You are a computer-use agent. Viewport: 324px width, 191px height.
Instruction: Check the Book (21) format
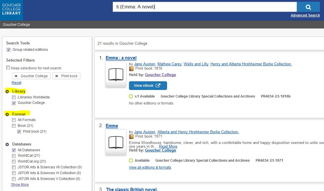point(14,126)
